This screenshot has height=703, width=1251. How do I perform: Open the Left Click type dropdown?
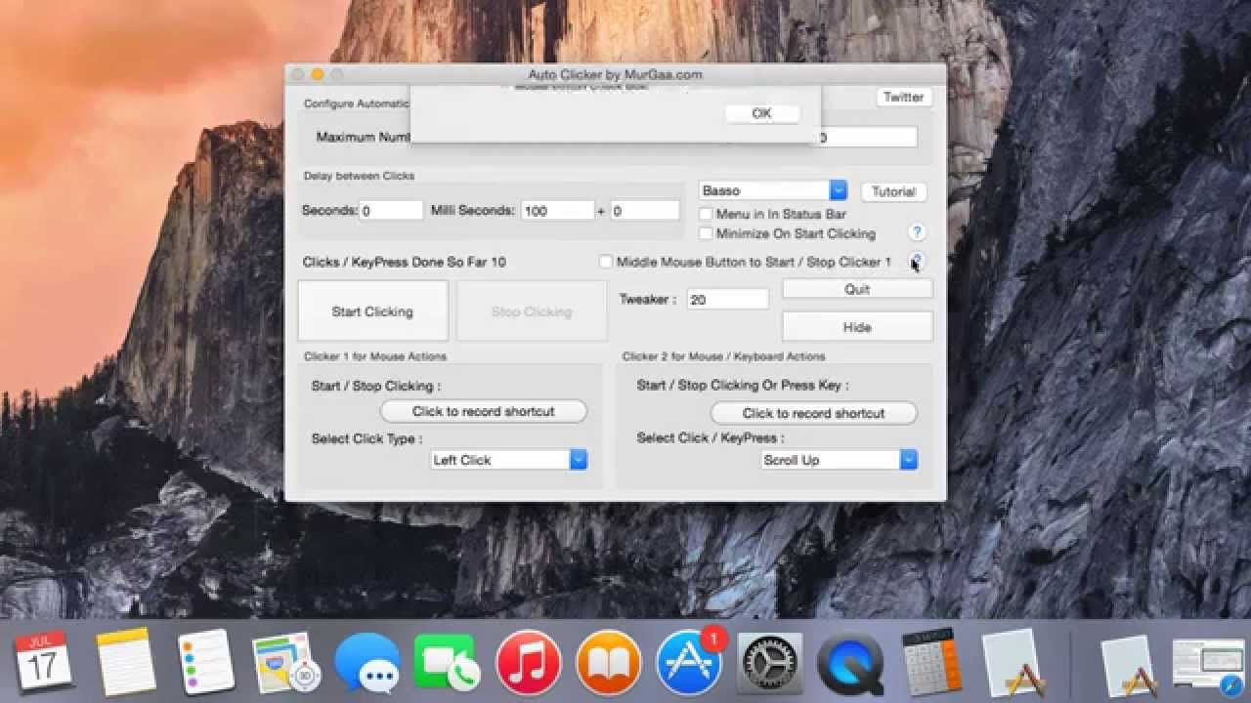509,460
